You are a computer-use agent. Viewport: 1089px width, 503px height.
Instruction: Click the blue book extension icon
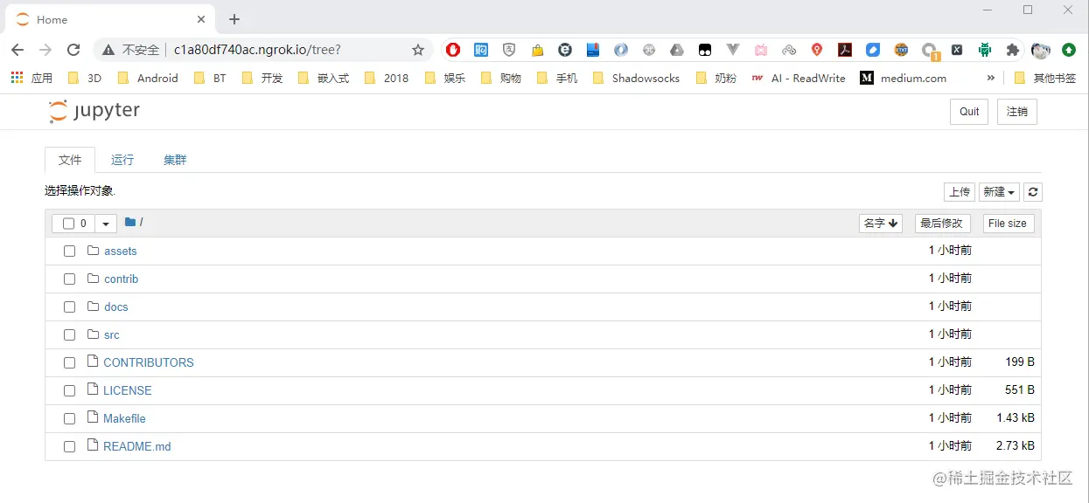pos(593,50)
